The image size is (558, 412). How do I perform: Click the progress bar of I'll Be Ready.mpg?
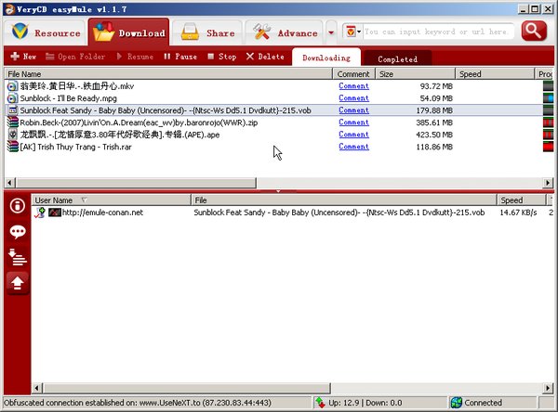pos(548,98)
